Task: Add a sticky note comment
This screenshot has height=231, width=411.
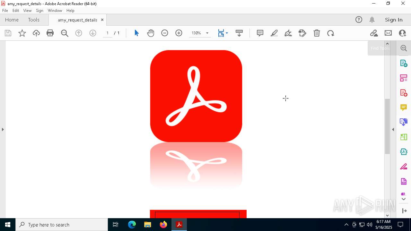Action: tap(260, 33)
